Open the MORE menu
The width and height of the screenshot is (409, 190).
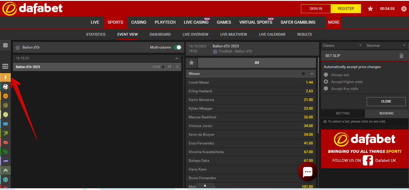(334, 22)
